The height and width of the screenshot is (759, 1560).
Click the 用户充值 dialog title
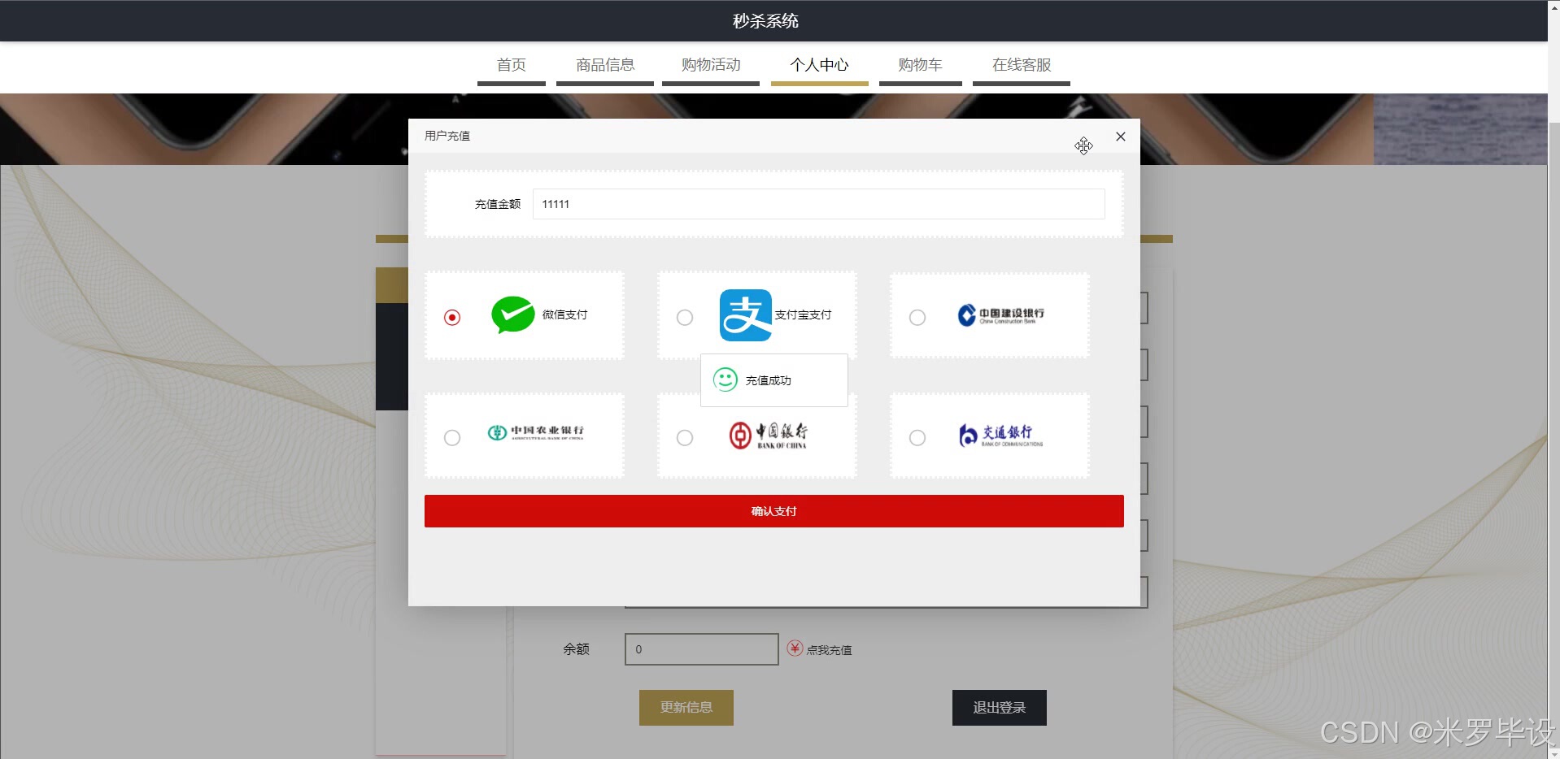point(447,136)
